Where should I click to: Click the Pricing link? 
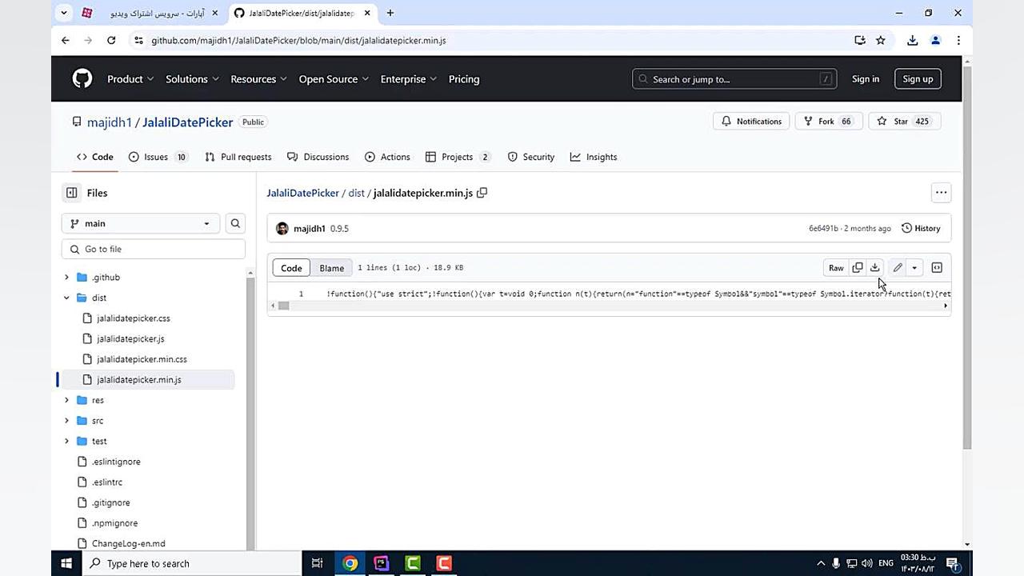tap(464, 79)
